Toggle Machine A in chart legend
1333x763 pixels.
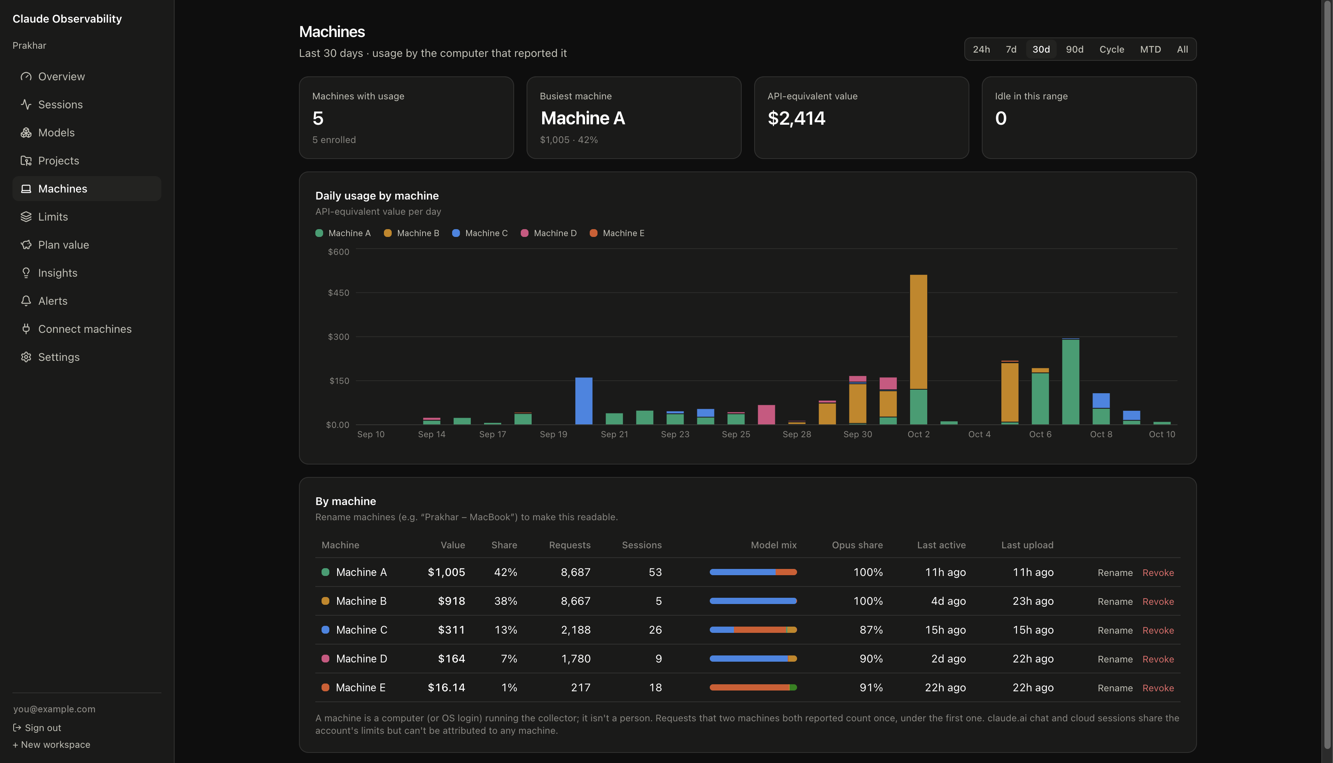tap(343, 233)
